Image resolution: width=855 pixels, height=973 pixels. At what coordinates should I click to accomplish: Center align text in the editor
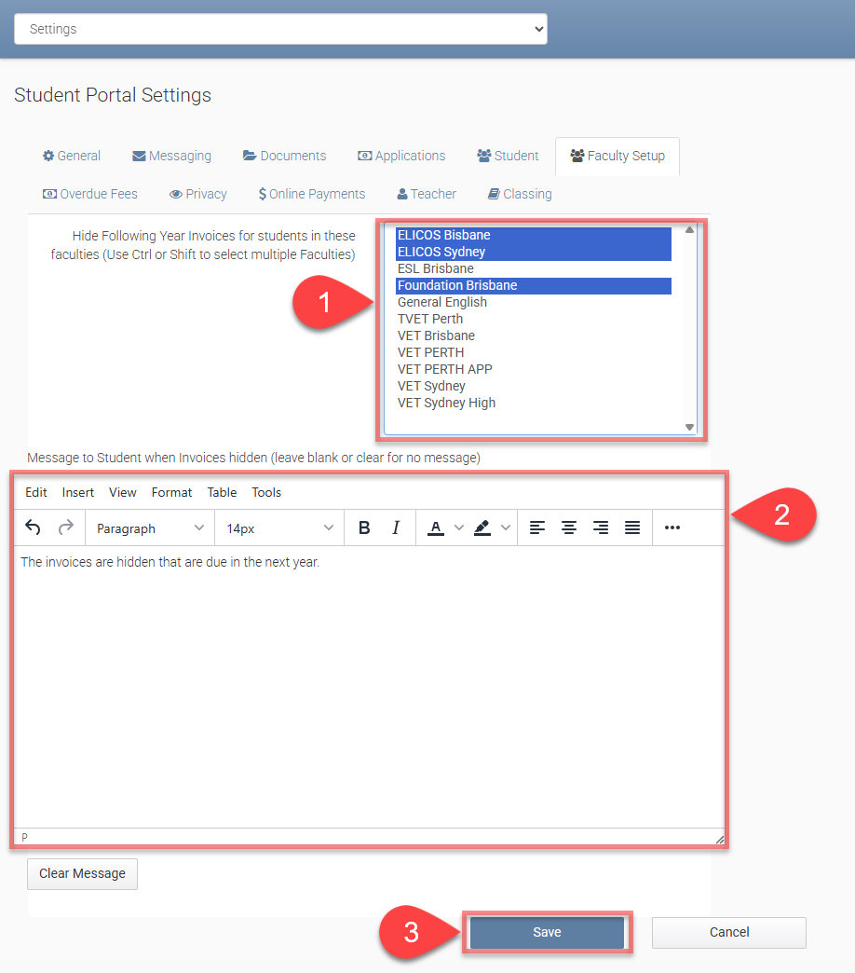click(x=569, y=528)
